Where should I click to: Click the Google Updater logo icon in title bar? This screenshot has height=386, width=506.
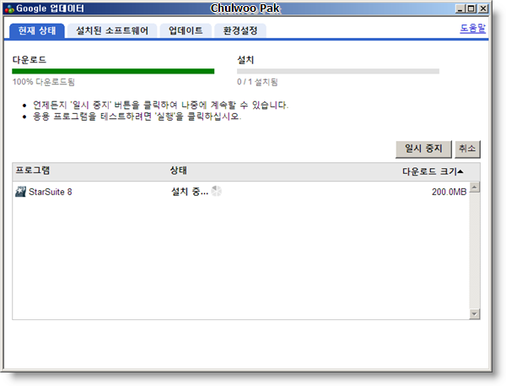pyautogui.click(x=9, y=8)
